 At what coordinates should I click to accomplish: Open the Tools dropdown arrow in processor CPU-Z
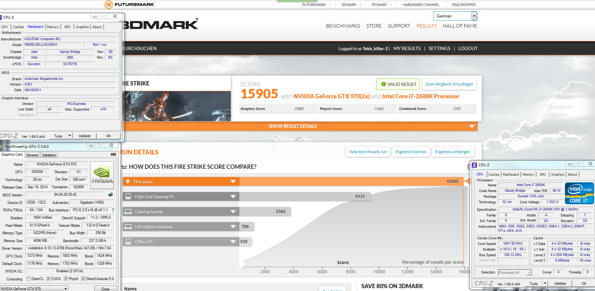pyautogui.click(x=545, y=283)
